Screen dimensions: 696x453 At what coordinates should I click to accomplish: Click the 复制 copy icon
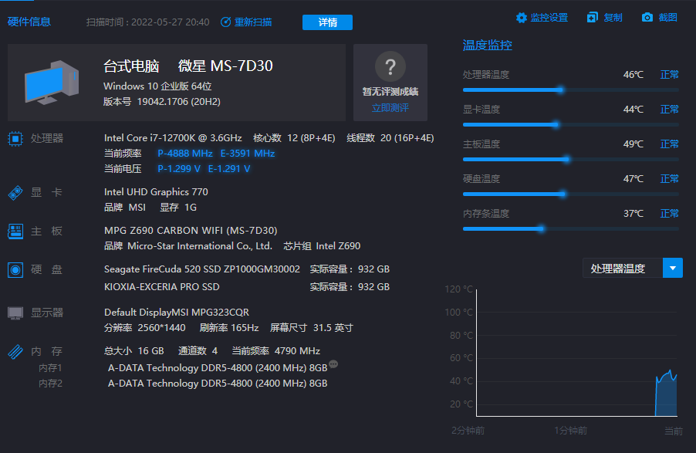[x=592, y=17]
